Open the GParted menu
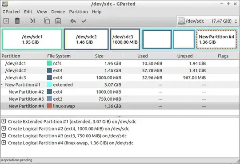This screenshot has height=164, width=240. [11, 12]
